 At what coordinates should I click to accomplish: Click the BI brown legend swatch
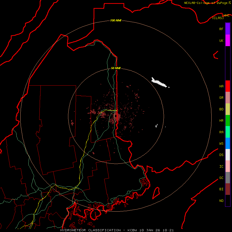228,189
